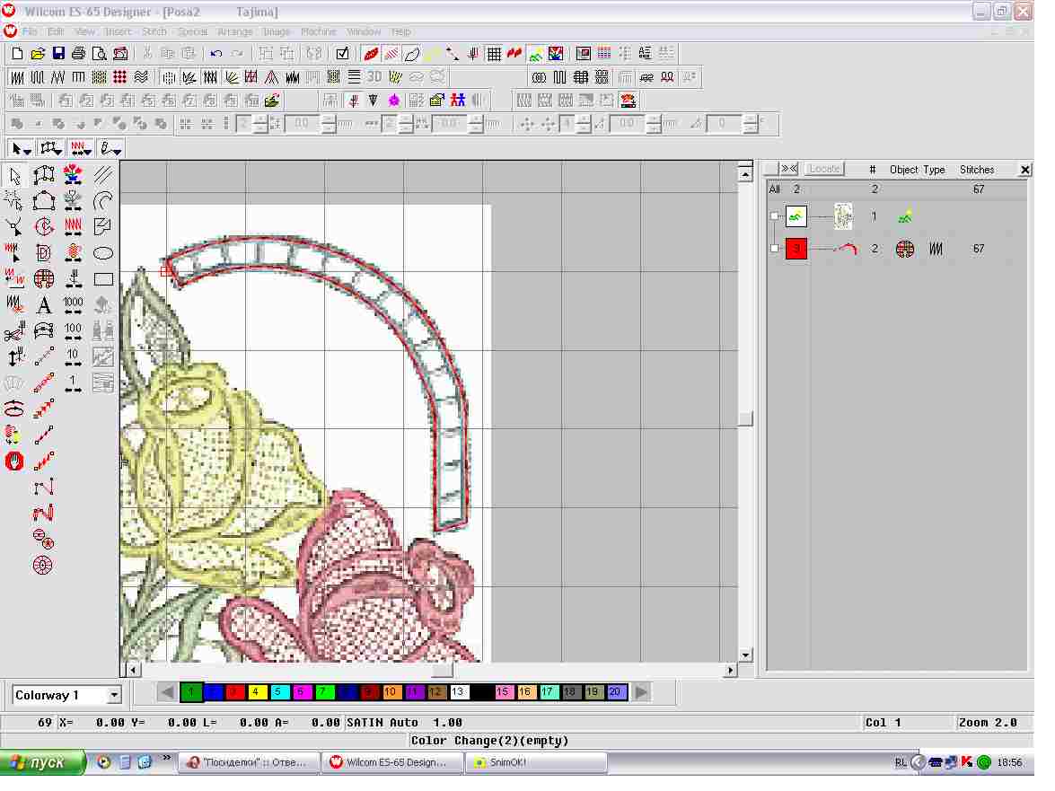
Task: Tick checkbox beside object row 1
Action: [x=775, y=216]
